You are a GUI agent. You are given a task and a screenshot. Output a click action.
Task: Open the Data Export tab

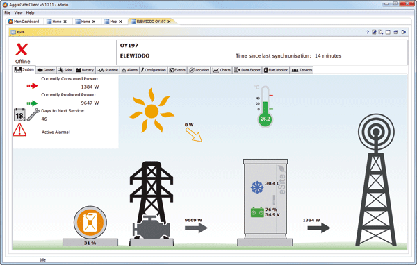pyautogui.click(x=247, y=70)
